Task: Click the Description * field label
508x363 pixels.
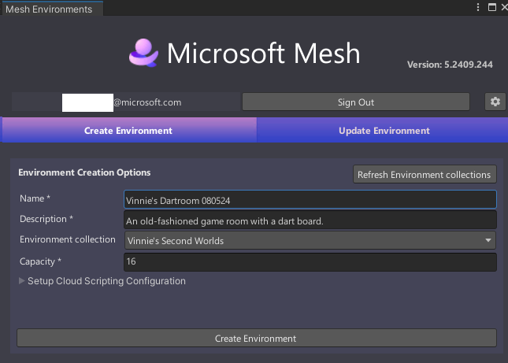Action: pyautogui.click(x=46, y=219)
